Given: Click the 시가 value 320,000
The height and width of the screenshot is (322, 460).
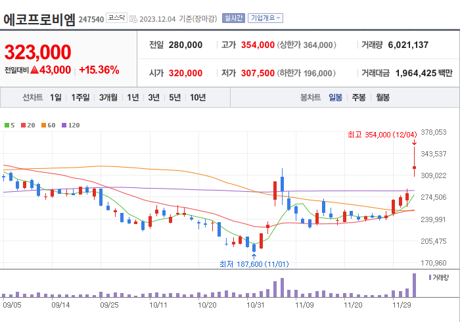Looking at the screenshot, I should click(185, 73).
